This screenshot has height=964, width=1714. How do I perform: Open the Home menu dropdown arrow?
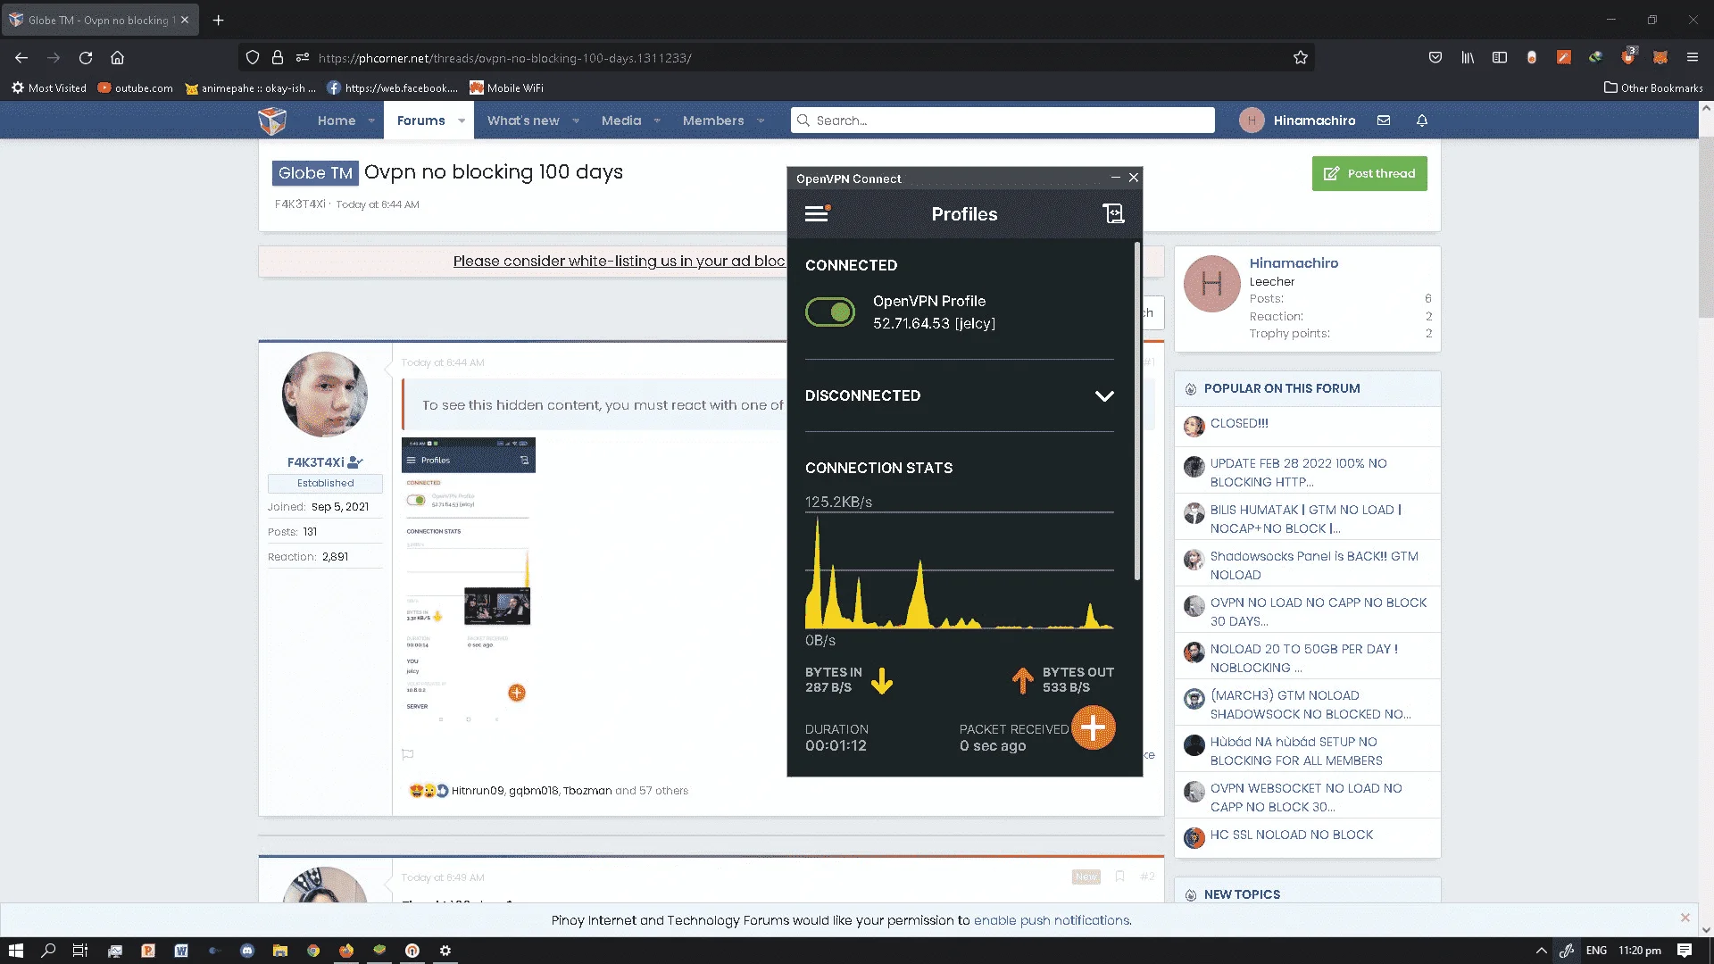point(371,120)
